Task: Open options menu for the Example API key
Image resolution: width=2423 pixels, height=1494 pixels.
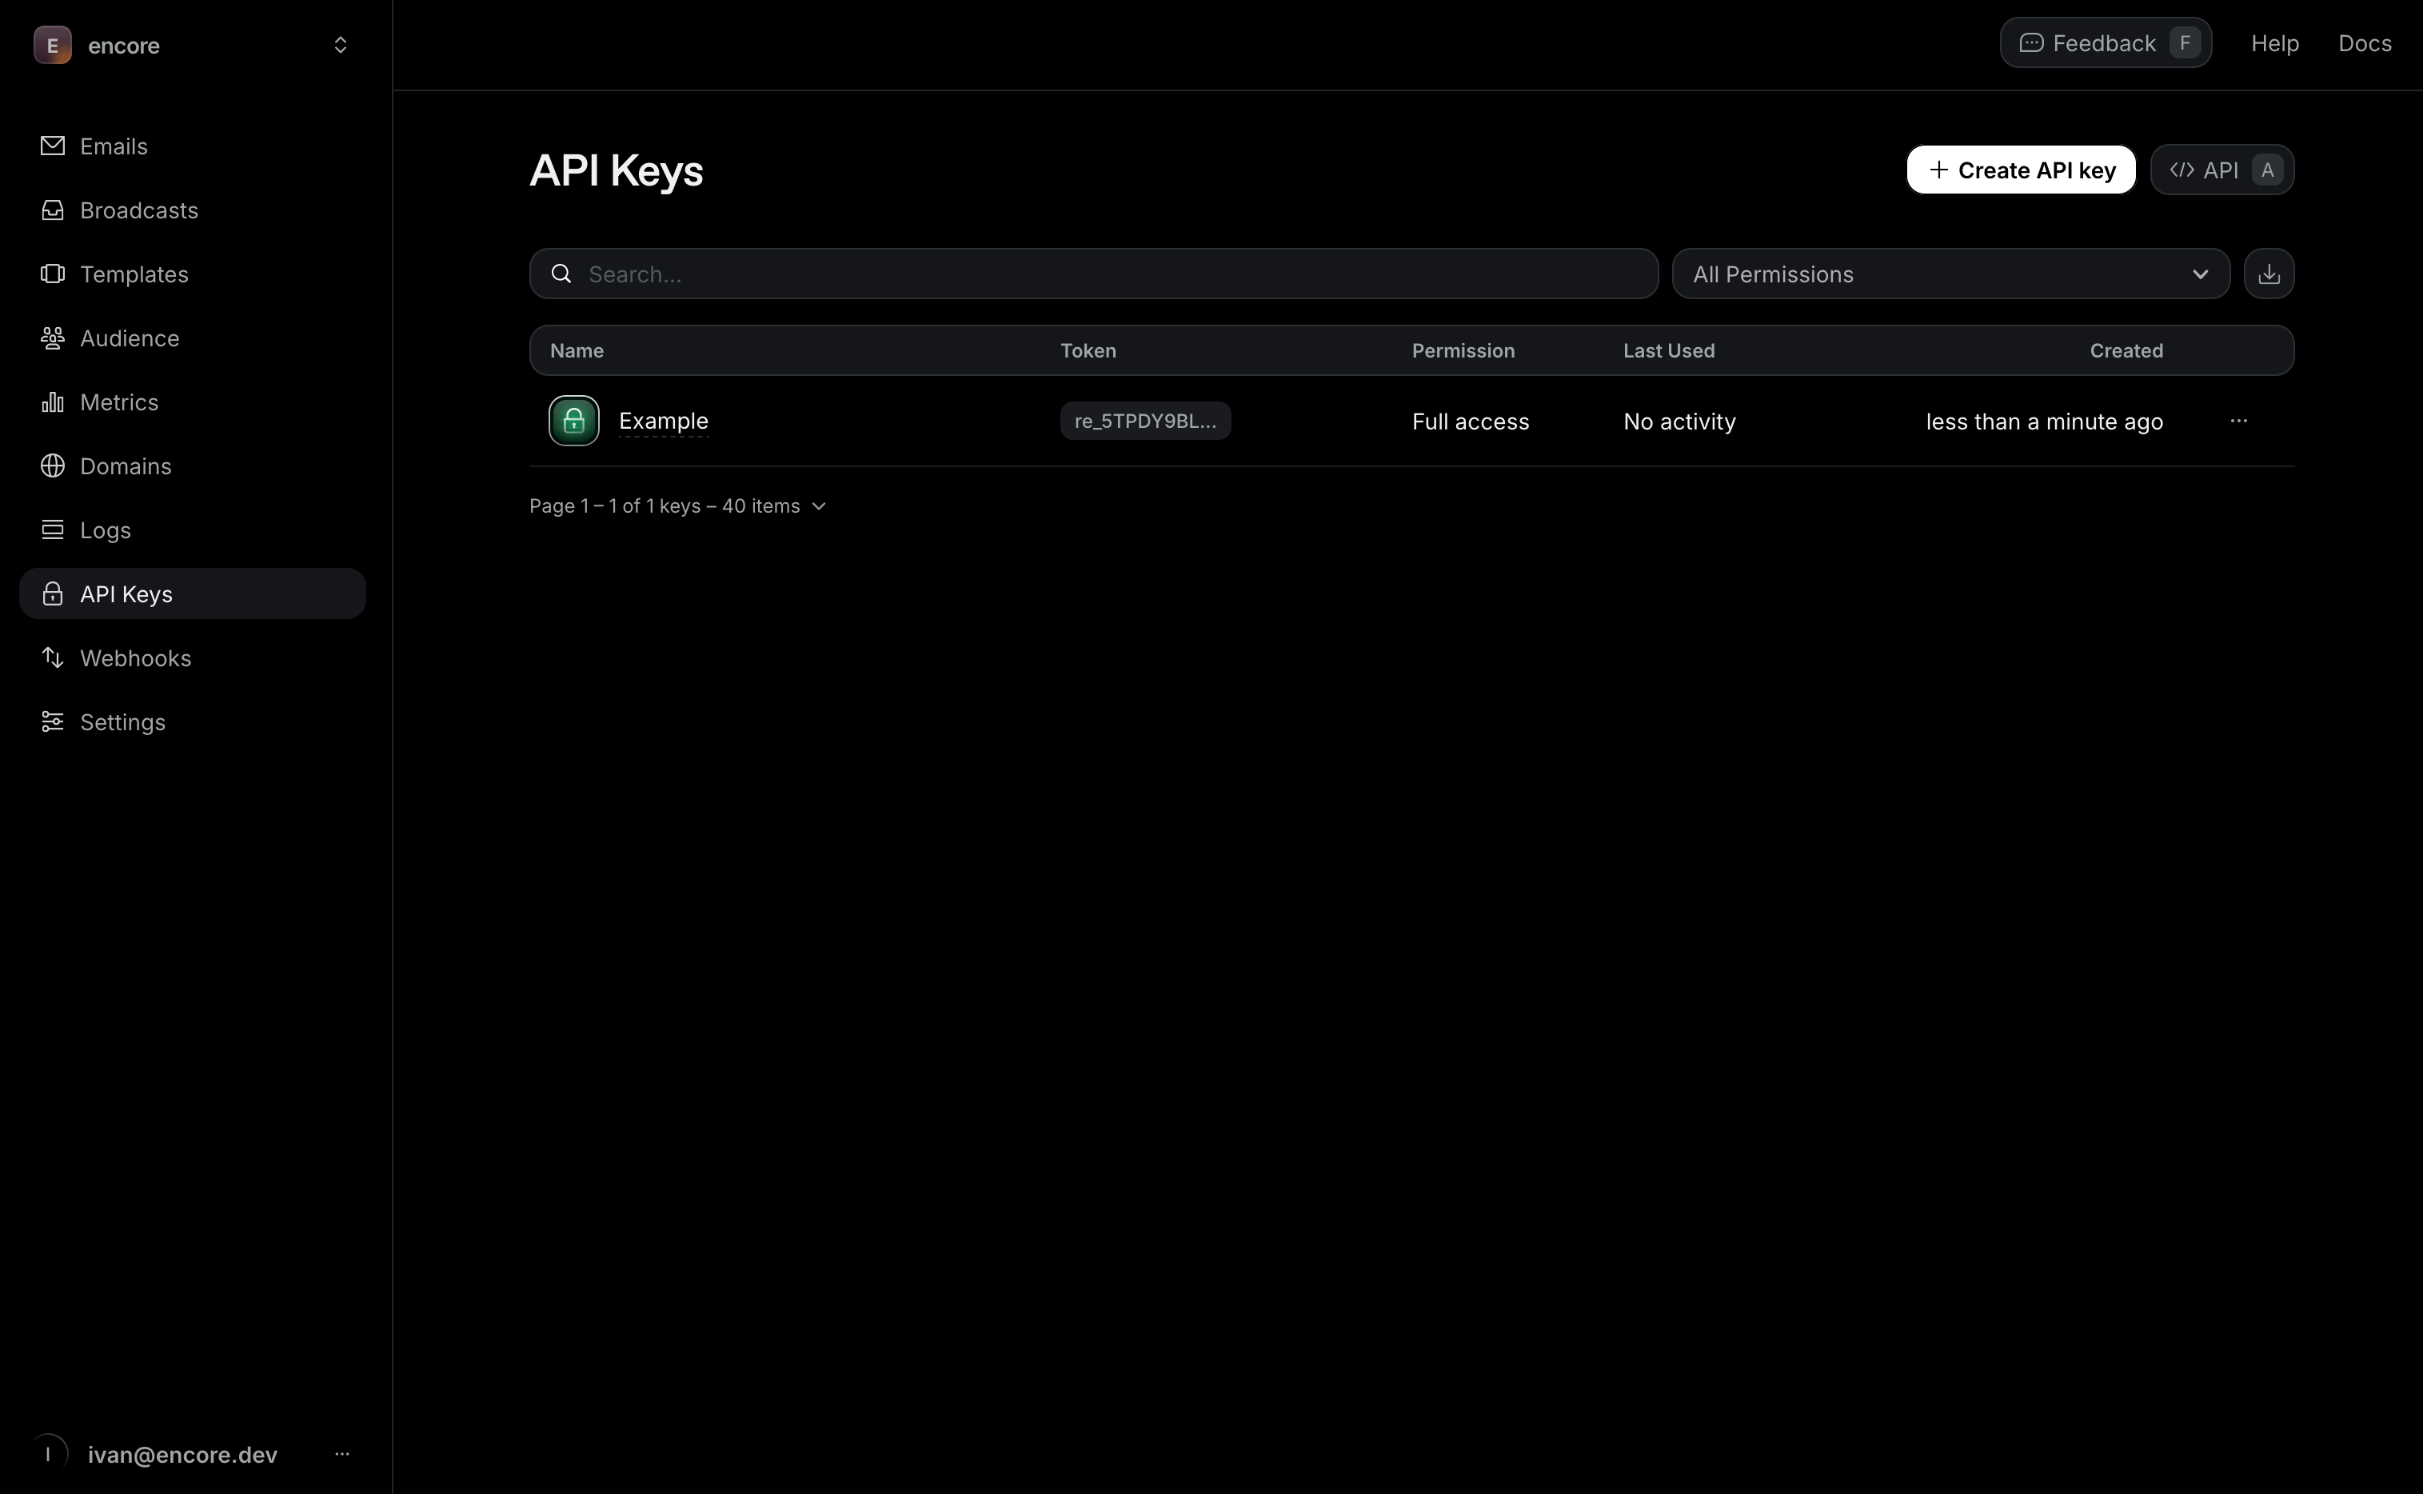Action: coord(2237,421)
